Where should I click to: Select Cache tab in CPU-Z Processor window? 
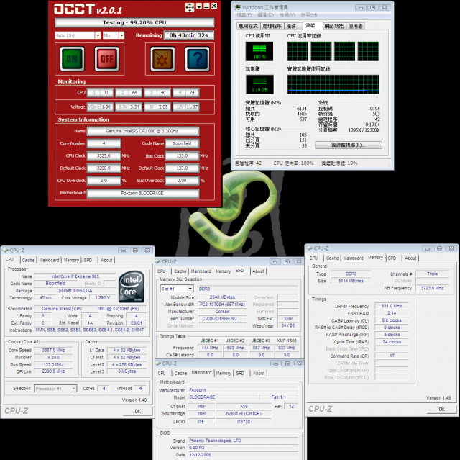[x=28, y=261]
